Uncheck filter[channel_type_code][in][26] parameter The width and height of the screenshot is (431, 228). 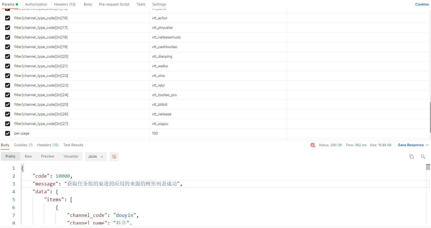8,114
